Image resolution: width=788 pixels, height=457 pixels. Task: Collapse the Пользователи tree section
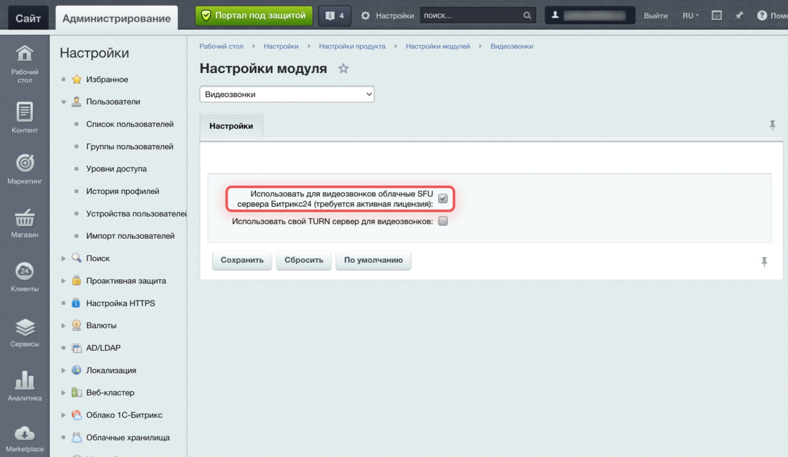point(63,102)
